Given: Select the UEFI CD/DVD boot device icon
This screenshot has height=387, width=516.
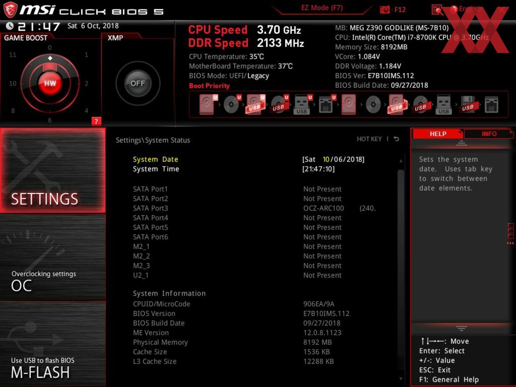Looking at the screenshot, I should coord(232,104).
